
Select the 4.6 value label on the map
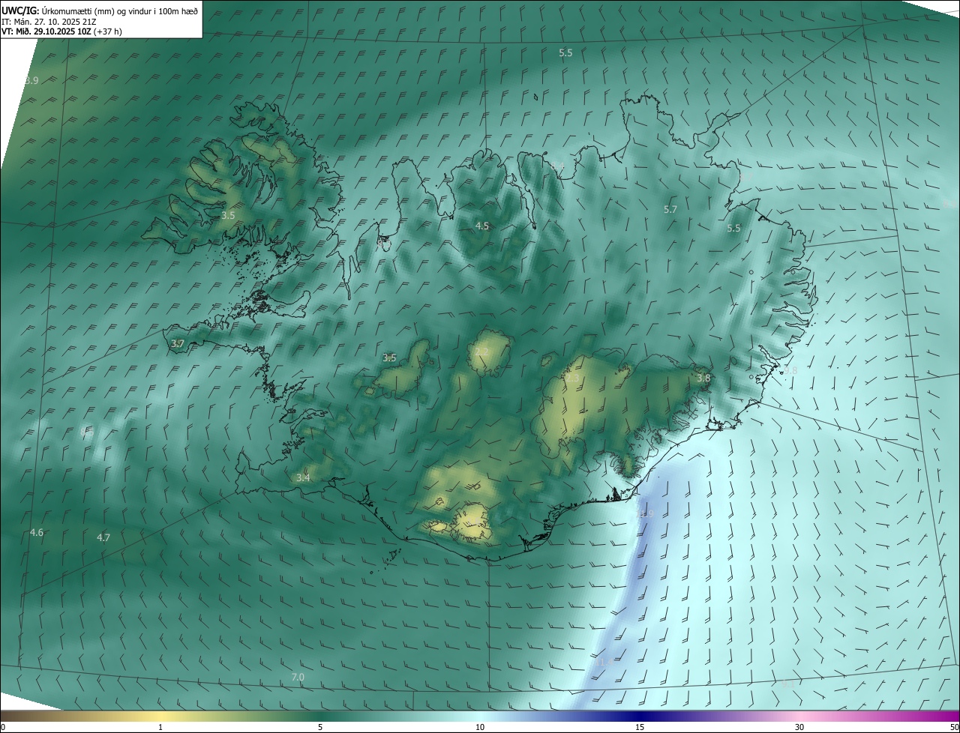pyautogui.click(x=37, y=533)
